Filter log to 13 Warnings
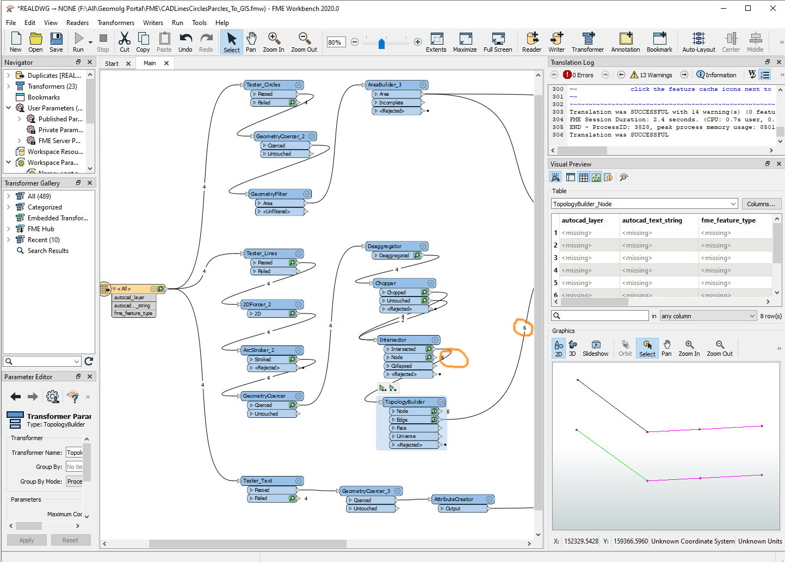Screen dimensions: 785x562 point(651,75)
